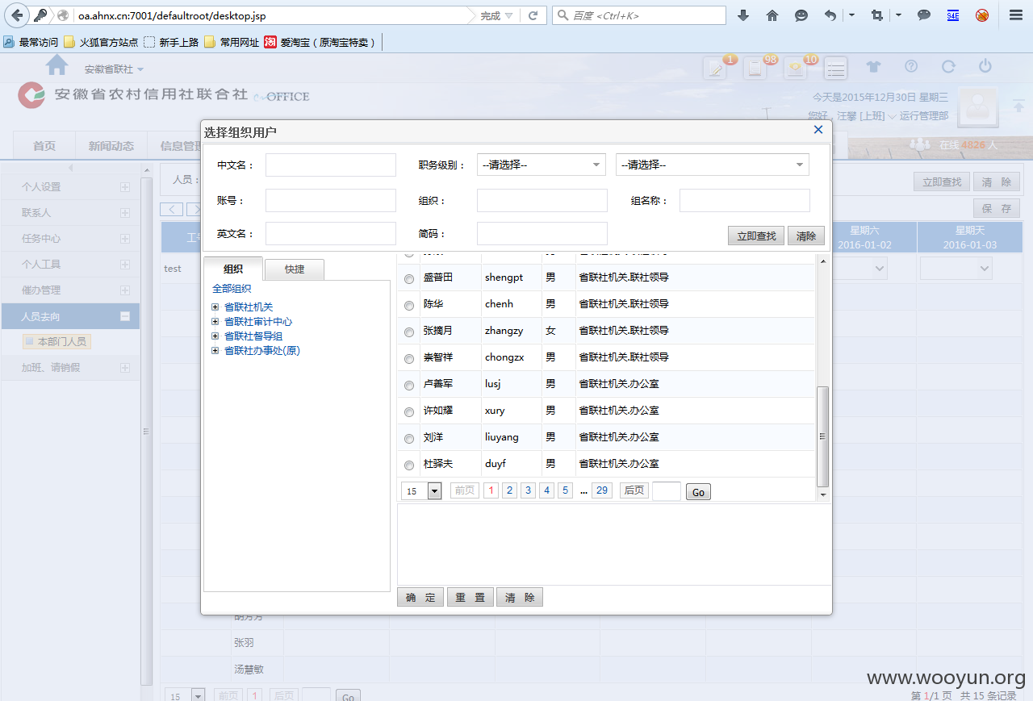Screen dimensions: 1033x701
Task: Click the power logout icon
Action: [x=985, y=66]
